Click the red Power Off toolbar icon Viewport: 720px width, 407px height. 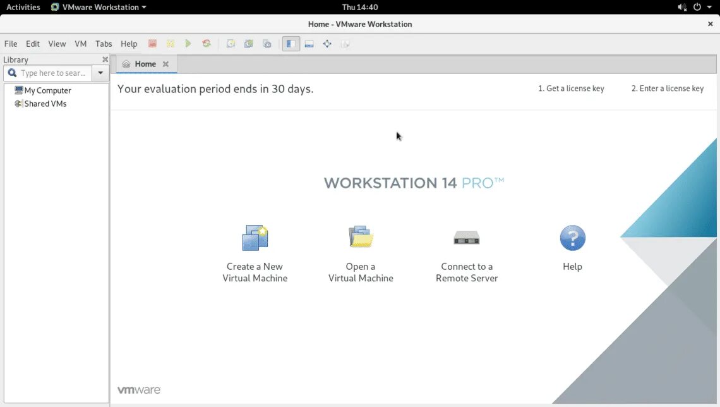(152, 44)
